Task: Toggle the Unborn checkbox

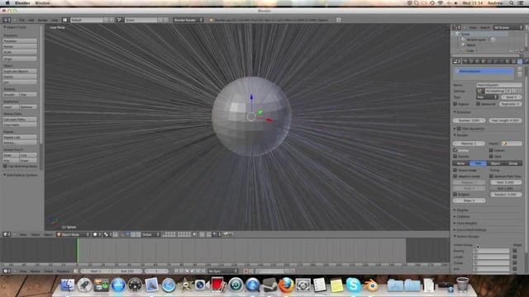Action: pyautogui.click(x=491, y=150)
